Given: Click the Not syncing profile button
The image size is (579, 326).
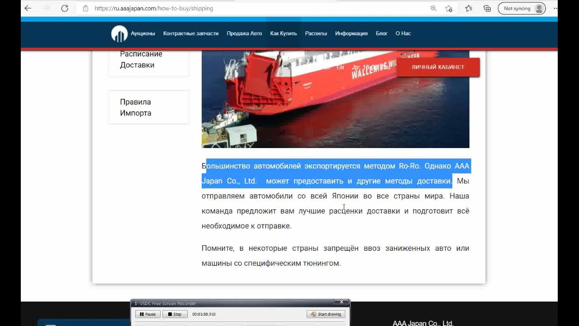Looking at the screenshot, I should point(522,8).
